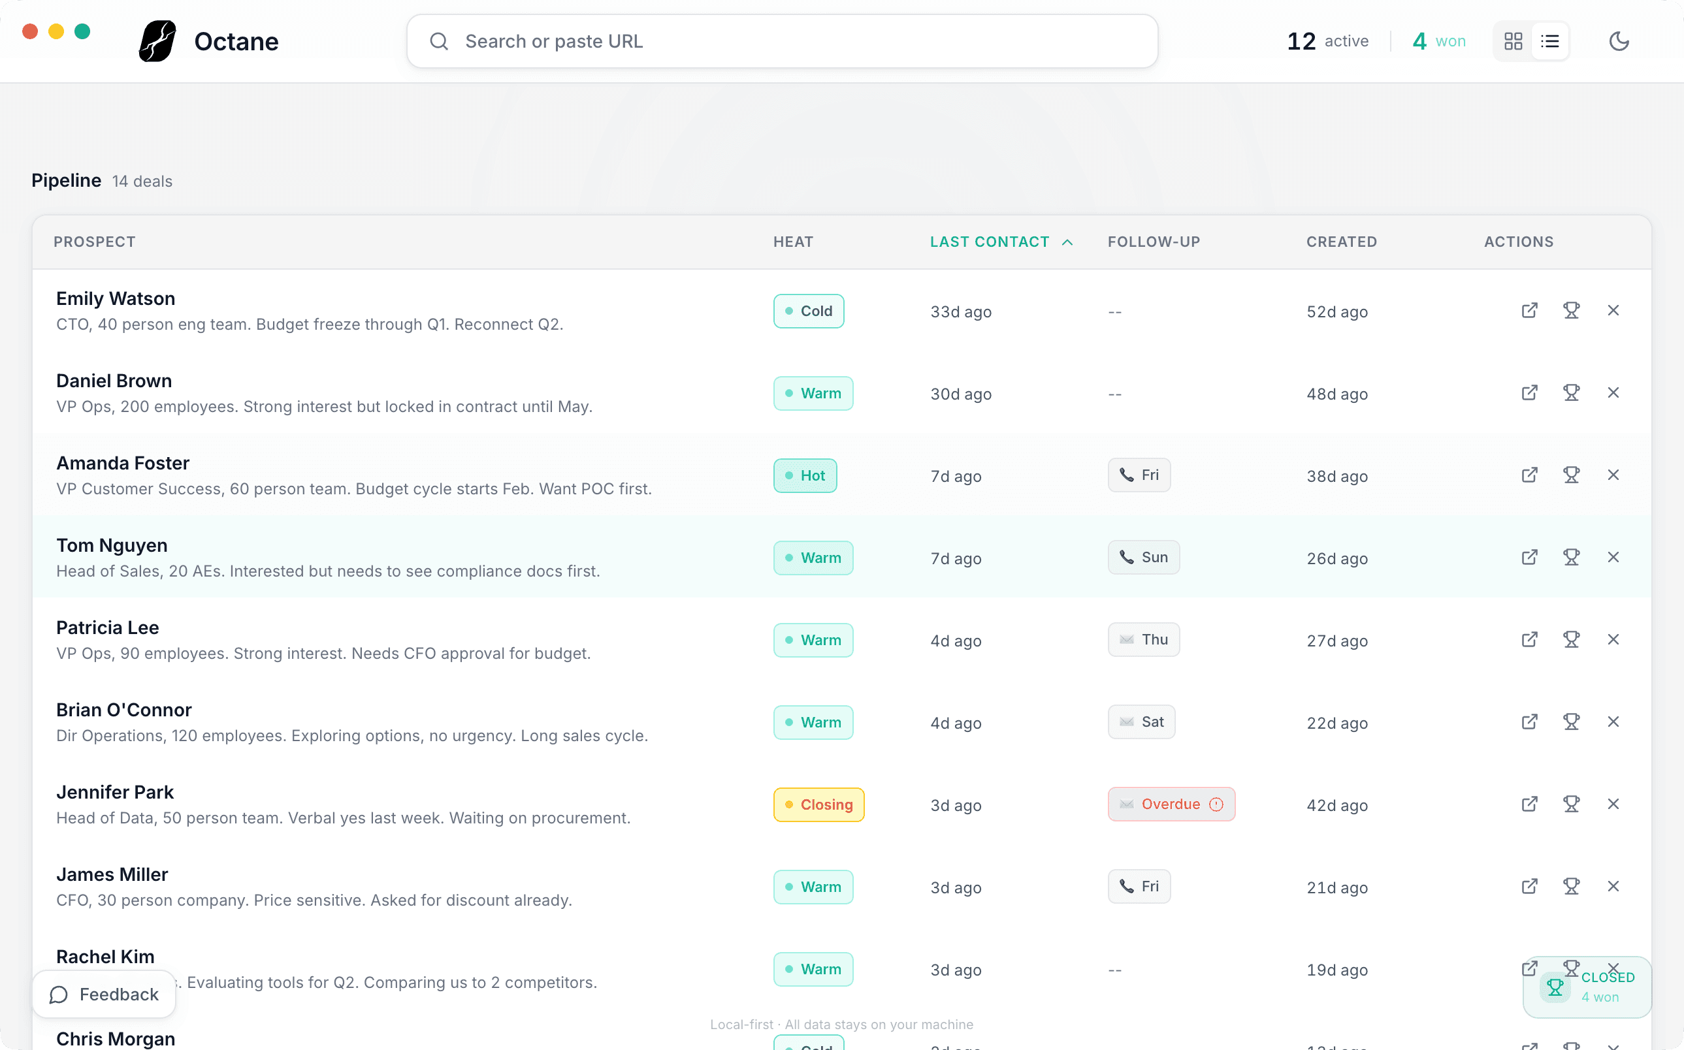Remove Daniel Brown from the pipeline

(1613, 392)
